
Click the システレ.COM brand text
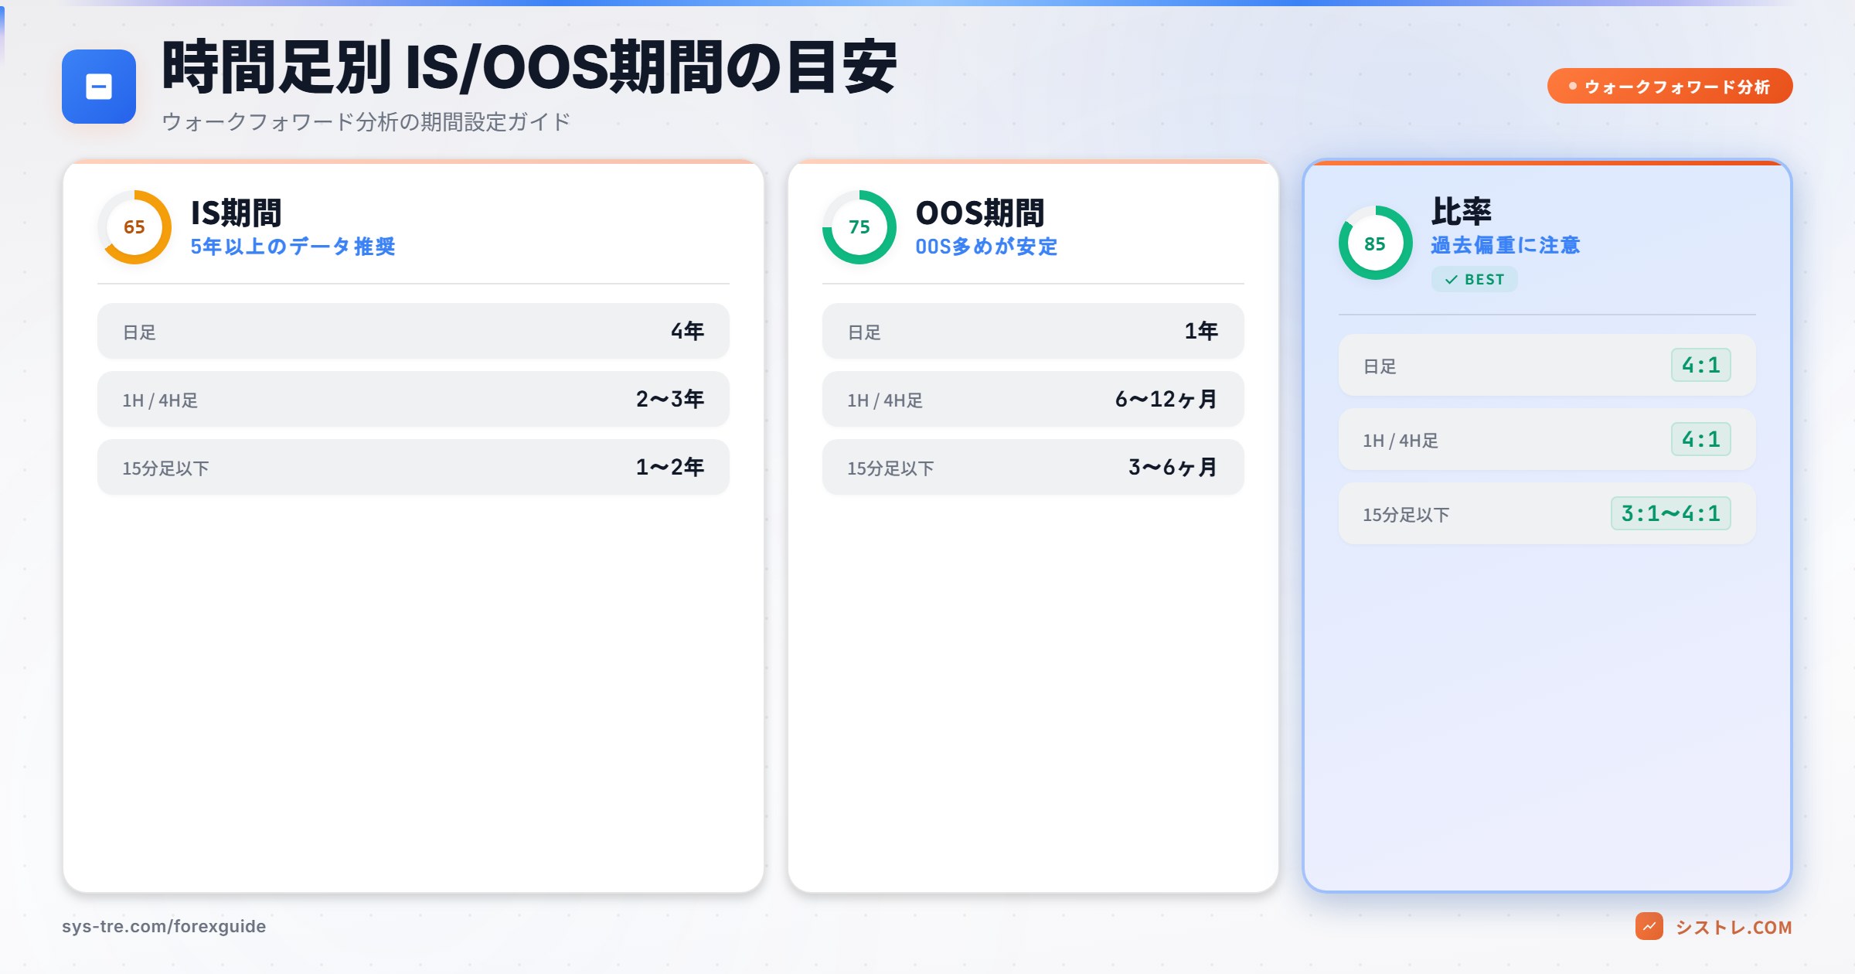pyautogui.click(x=1734, y=927)
